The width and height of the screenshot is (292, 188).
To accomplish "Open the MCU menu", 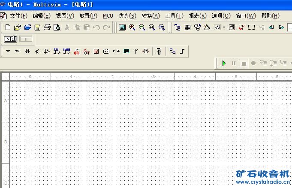I will pos(108,16).
